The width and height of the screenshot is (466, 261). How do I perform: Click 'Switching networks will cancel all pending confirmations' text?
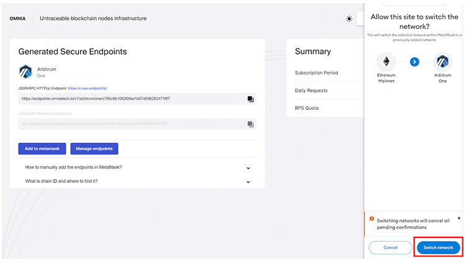point(413,224)
